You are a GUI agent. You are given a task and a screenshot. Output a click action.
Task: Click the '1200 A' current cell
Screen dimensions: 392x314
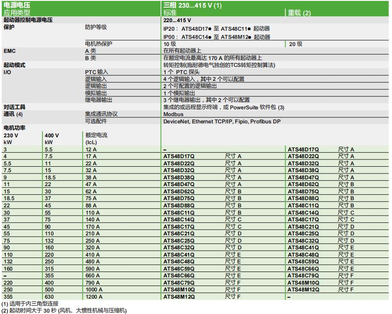94,297
